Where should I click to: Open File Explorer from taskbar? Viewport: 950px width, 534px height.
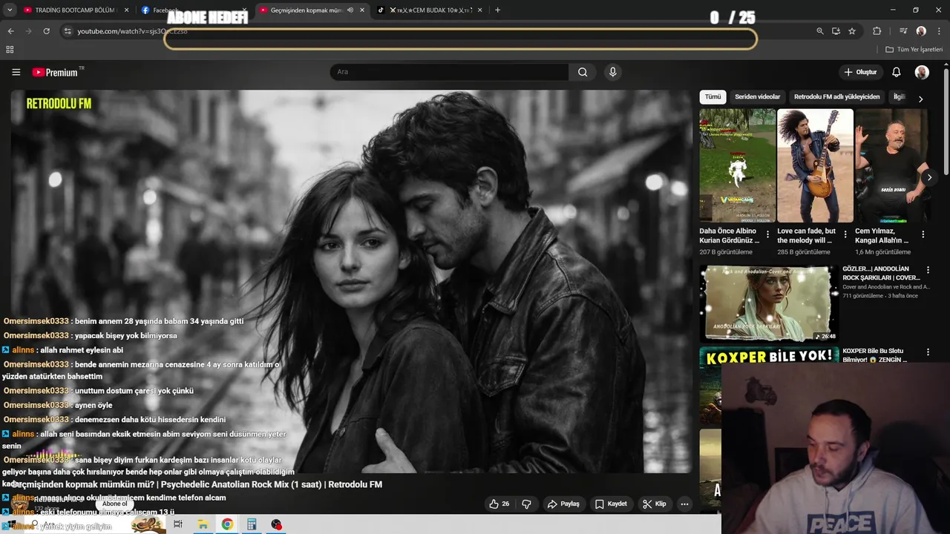coord(202,524)
